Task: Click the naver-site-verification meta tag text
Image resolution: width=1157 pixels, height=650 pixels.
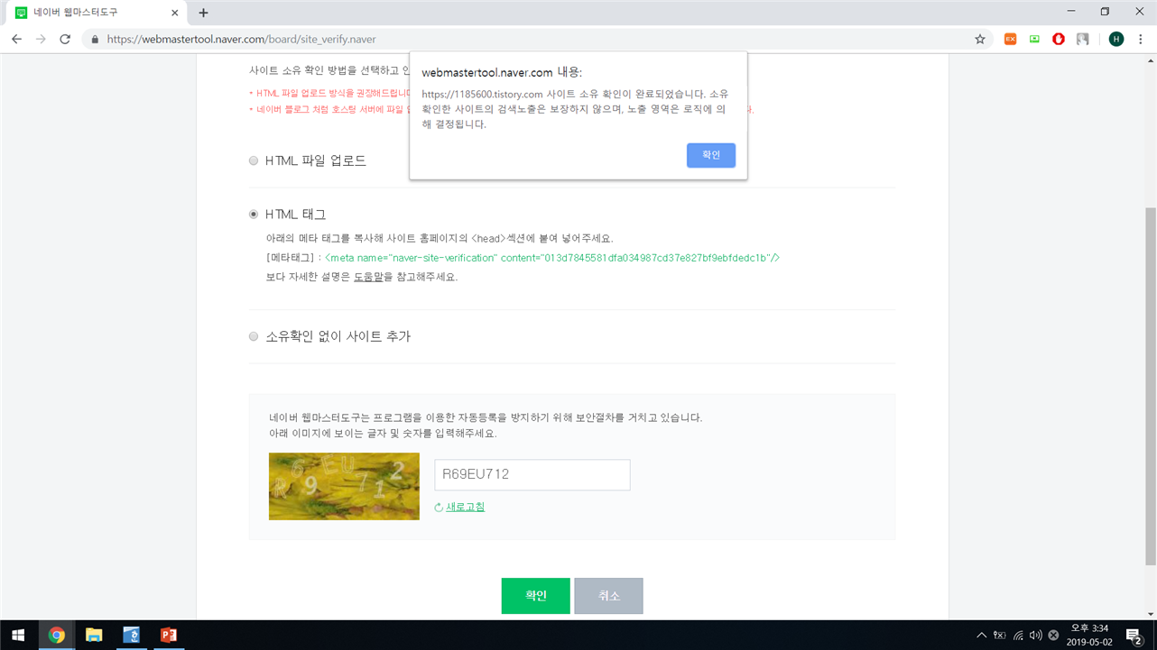Action: [x=552, y=258]
